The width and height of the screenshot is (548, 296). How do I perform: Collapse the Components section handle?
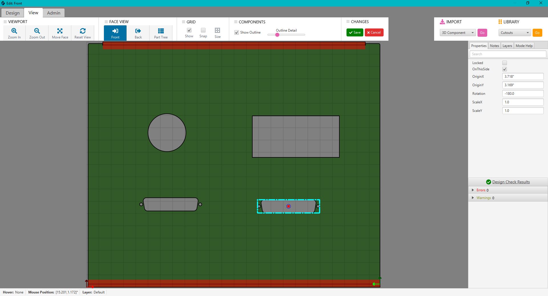click(236, 22)
